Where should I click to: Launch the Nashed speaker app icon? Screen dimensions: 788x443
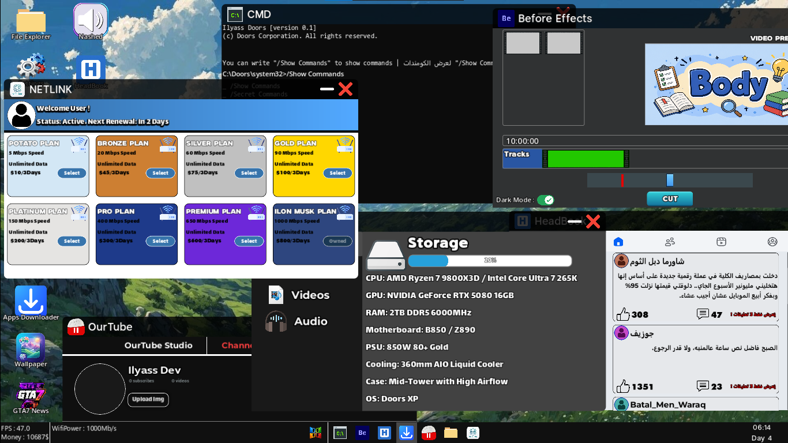pos(91,21)
